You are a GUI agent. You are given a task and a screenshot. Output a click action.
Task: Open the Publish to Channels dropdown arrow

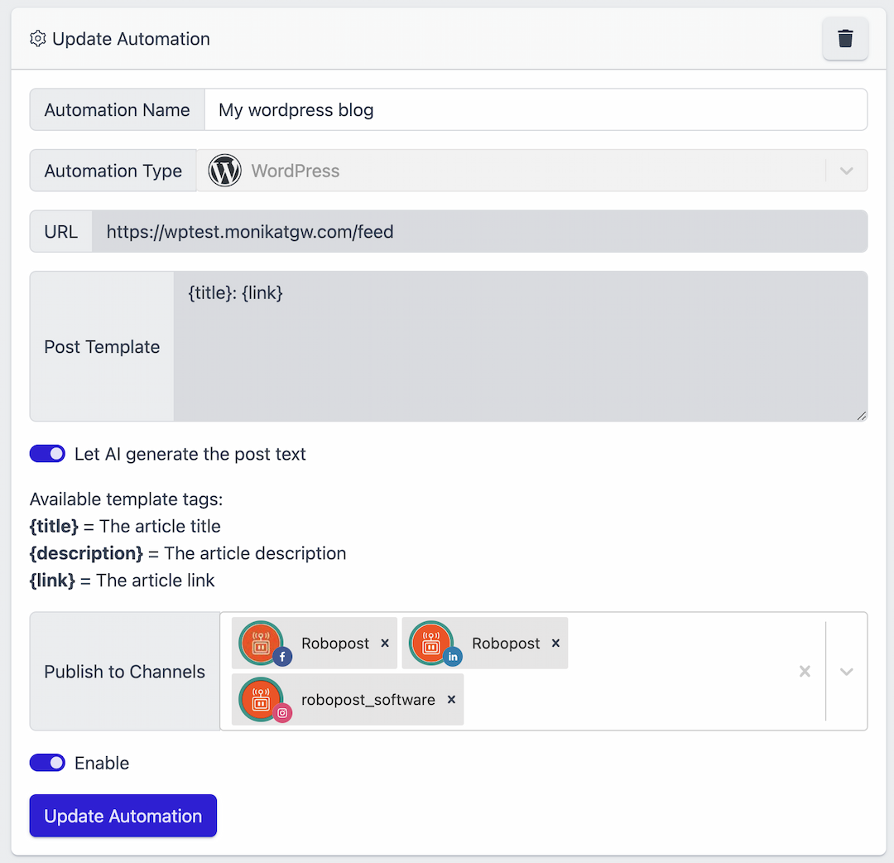[846, 672]
